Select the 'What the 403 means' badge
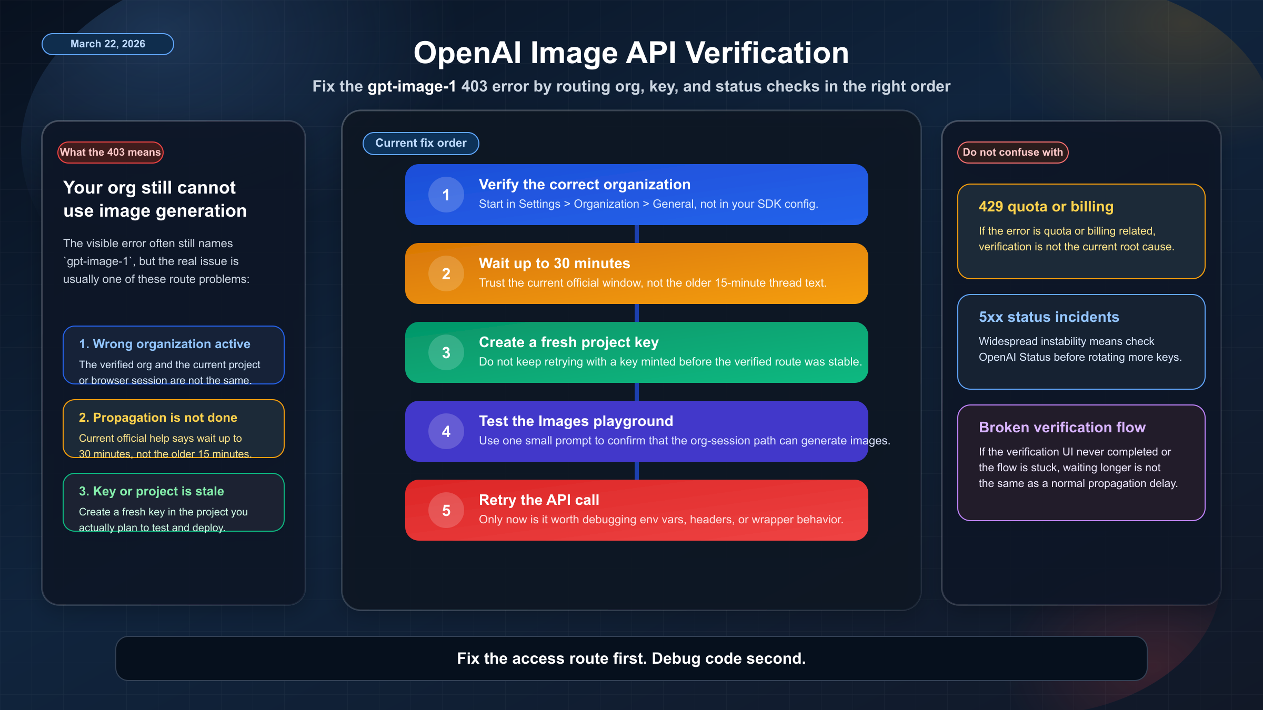The height and width of the screenshot is (710, 1263). pyautogui.click(x=110, y=152)
